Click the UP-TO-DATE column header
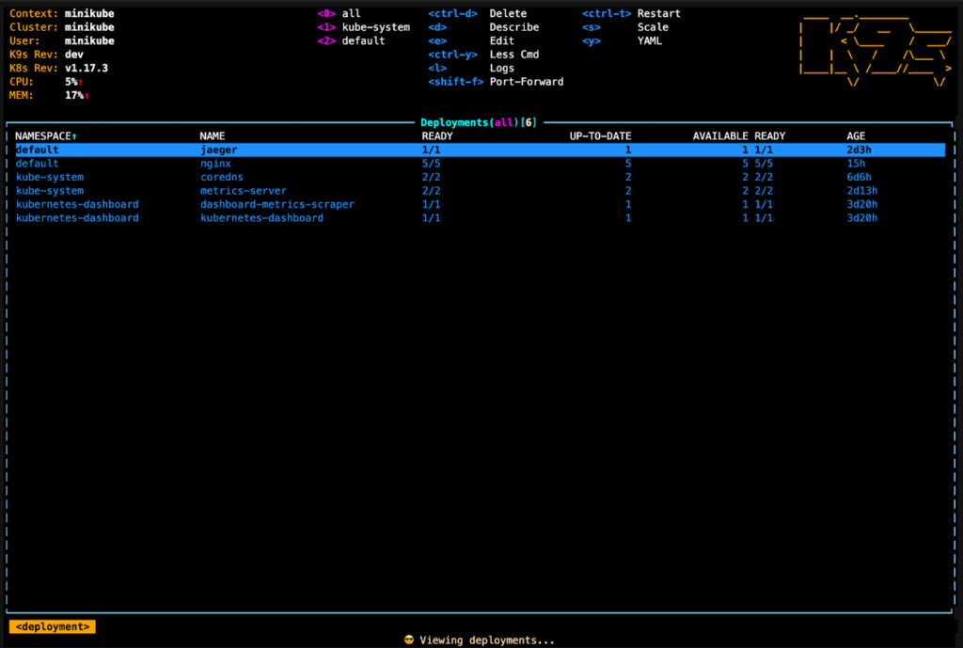Viewport: 963px width, 648px height. tap(600, 136)
